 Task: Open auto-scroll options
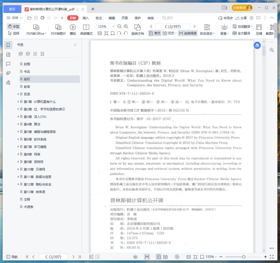point(207,30)
